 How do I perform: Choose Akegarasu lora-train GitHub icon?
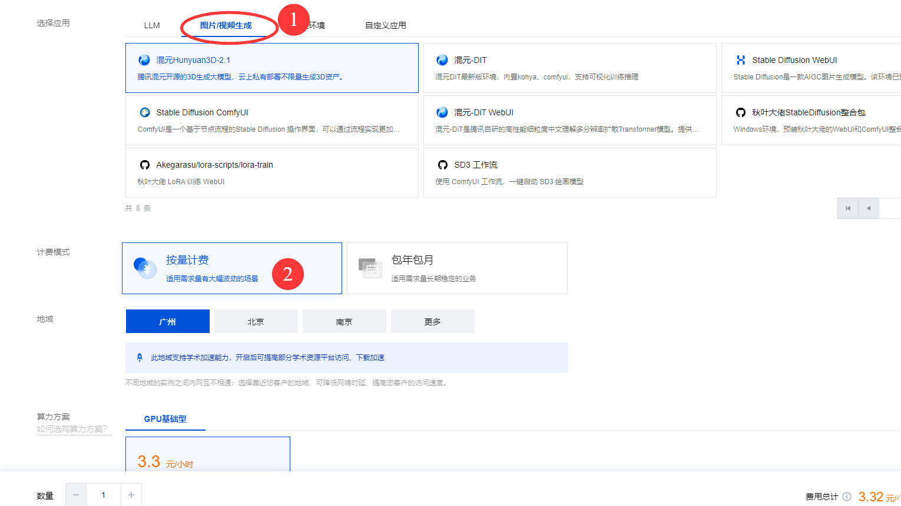click(x=145, y=165)
